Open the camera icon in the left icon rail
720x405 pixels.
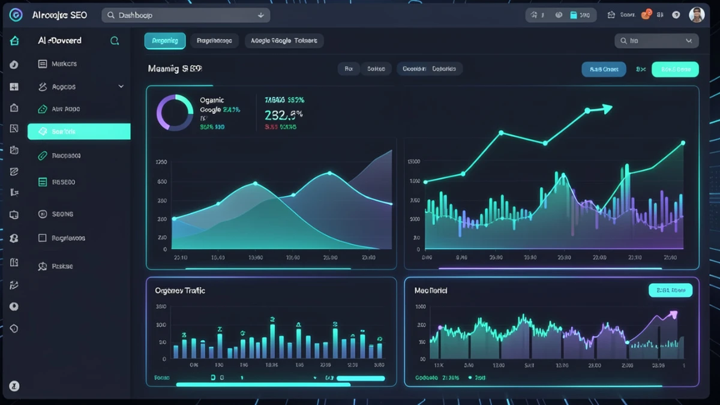point(14,150)
